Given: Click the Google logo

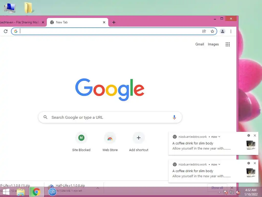Looking at the screenshot, I should click(110, 90).
